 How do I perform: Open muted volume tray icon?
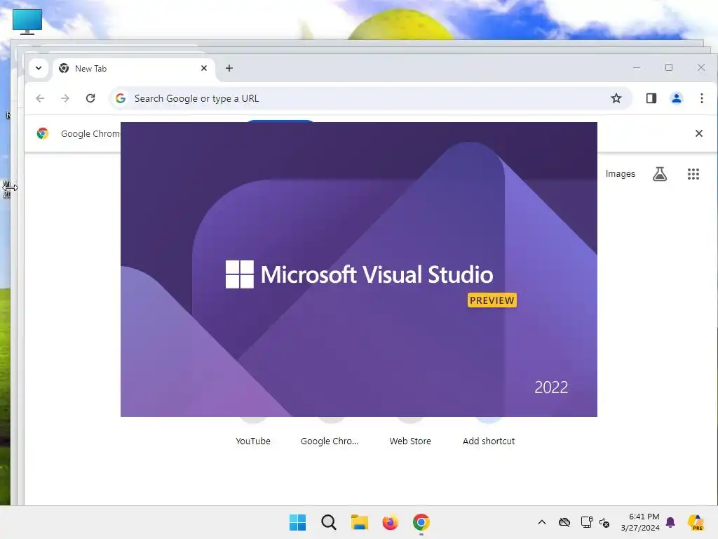[604, 522]
